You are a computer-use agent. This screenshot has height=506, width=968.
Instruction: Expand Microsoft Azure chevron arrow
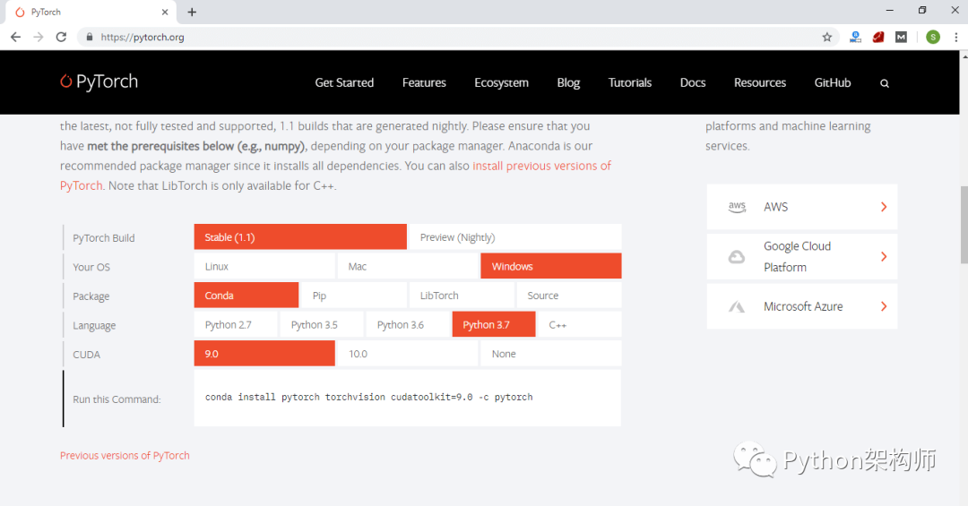tap(884, 306)
